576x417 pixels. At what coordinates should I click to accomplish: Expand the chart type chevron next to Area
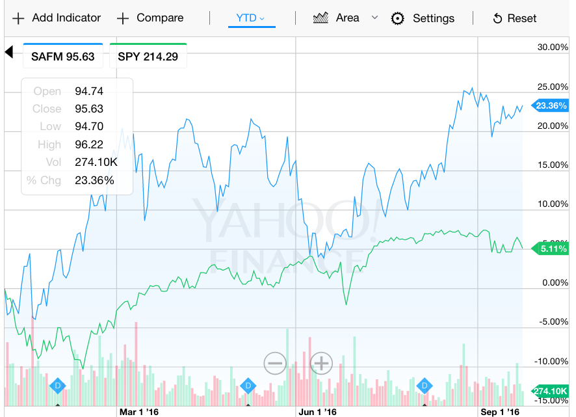click(374, 18)
